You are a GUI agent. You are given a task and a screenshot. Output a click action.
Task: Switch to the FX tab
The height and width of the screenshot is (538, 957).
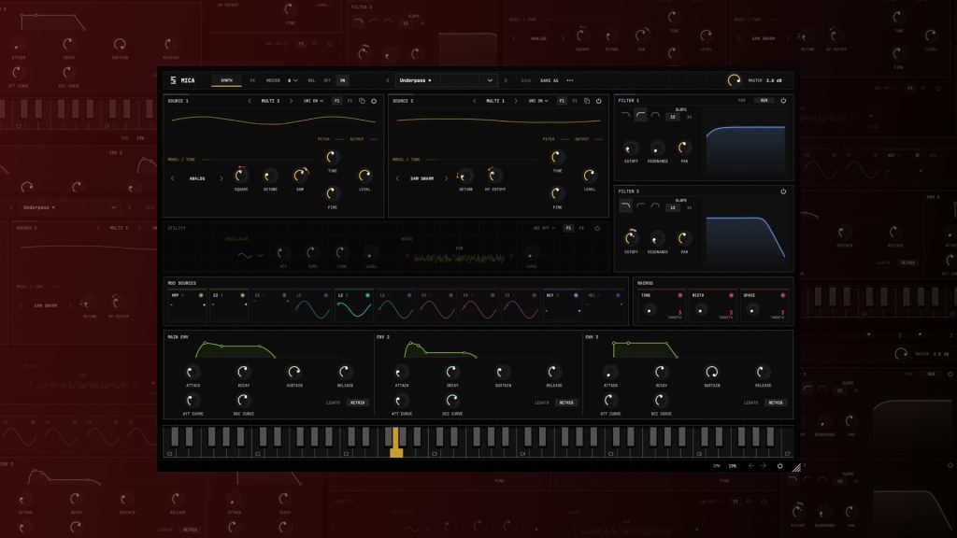click(x=252, y=80)
